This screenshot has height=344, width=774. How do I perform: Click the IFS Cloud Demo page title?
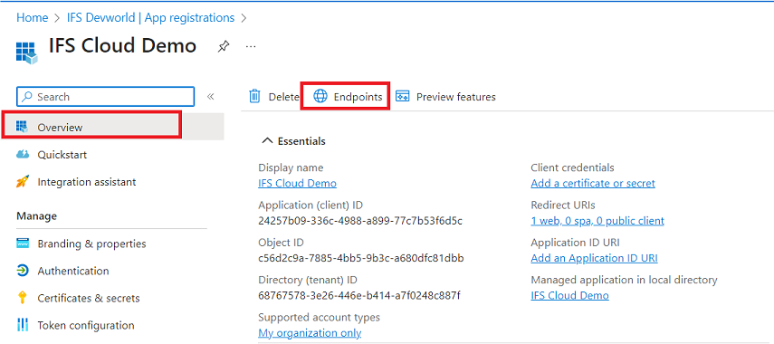(122, 46)
